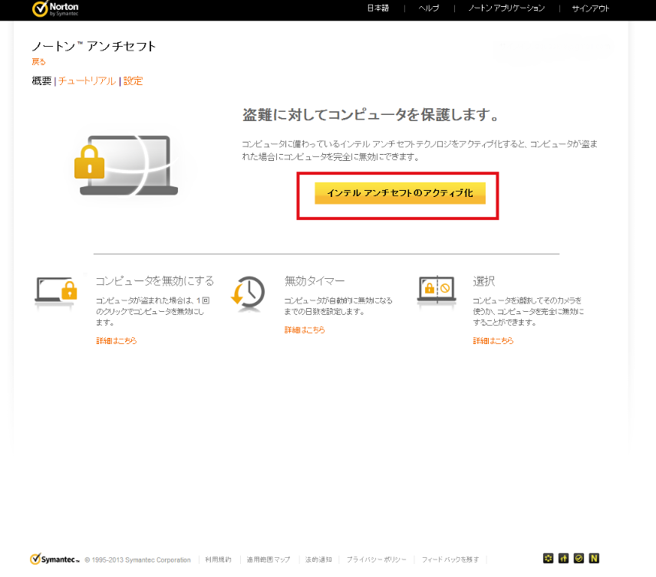Open the 法的通知 footer link

tap(318, 559)
